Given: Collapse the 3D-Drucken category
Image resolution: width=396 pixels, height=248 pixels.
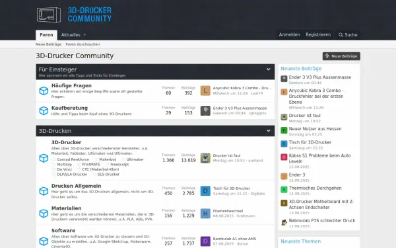Looking at the screenshot, I should (268, 131).
